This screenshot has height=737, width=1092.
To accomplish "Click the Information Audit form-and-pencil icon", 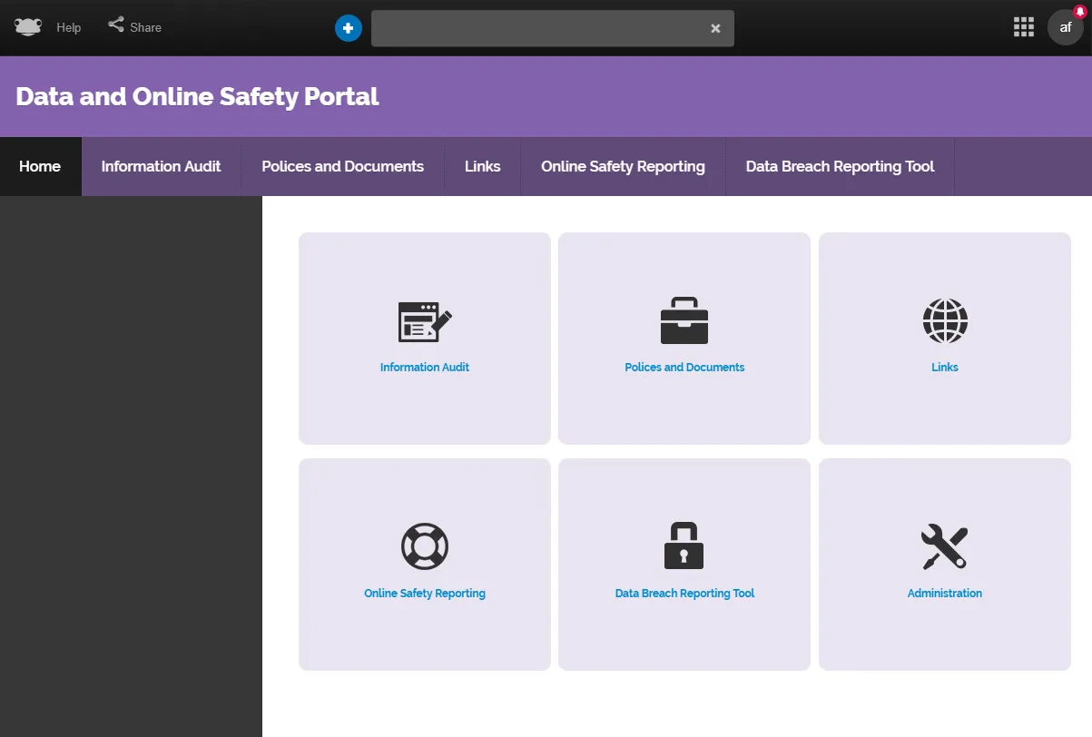I will [x=425, y=322].
